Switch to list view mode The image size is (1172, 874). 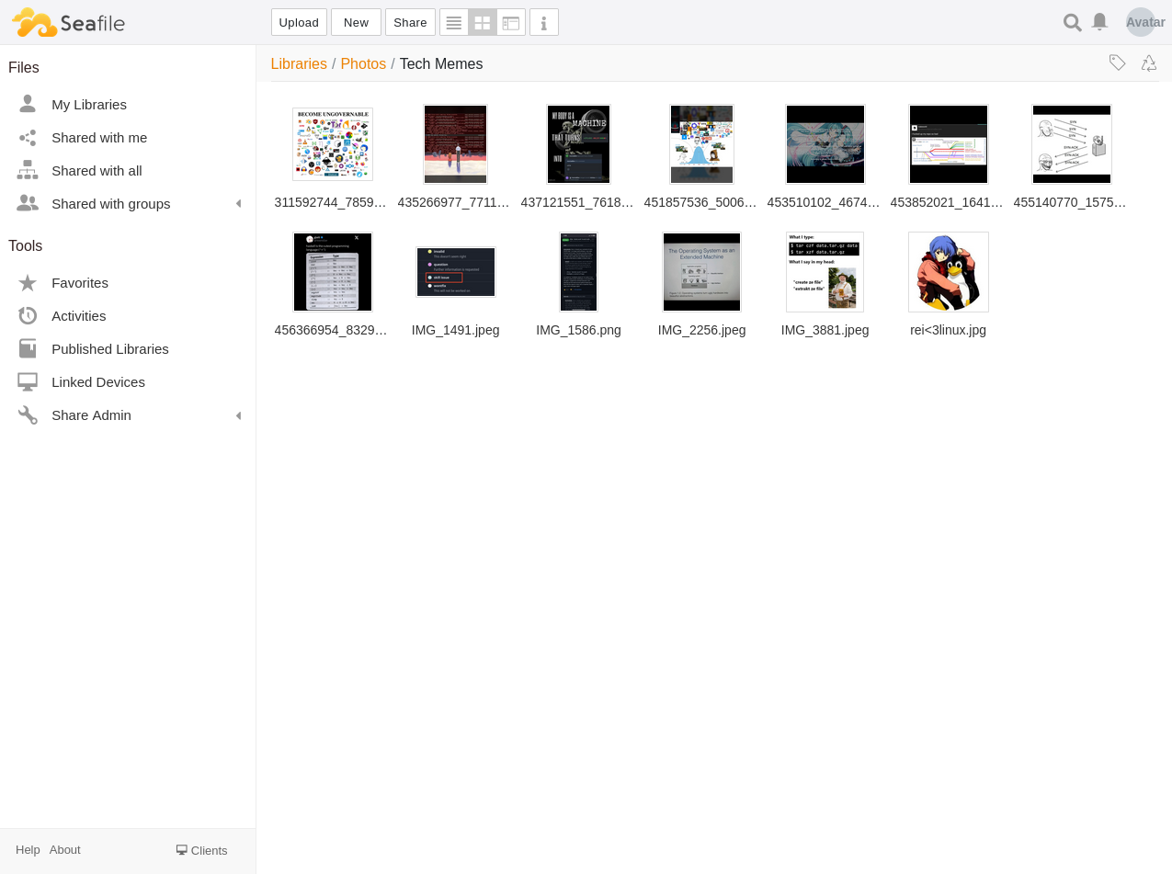454,22
